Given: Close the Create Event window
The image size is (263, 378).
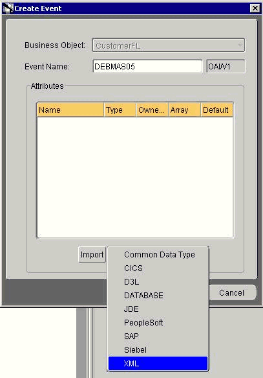Looking at the screenshot, I should (x=255, y=8).
